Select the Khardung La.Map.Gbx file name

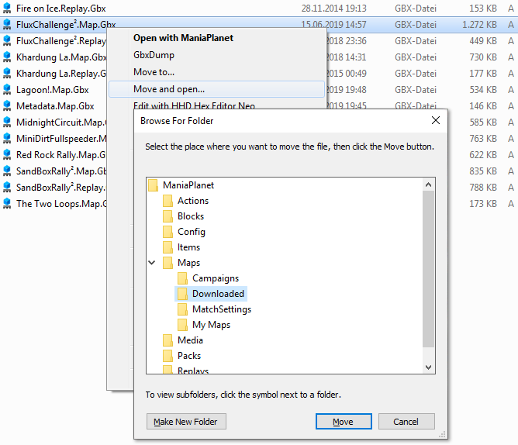[x=61, y=57]
